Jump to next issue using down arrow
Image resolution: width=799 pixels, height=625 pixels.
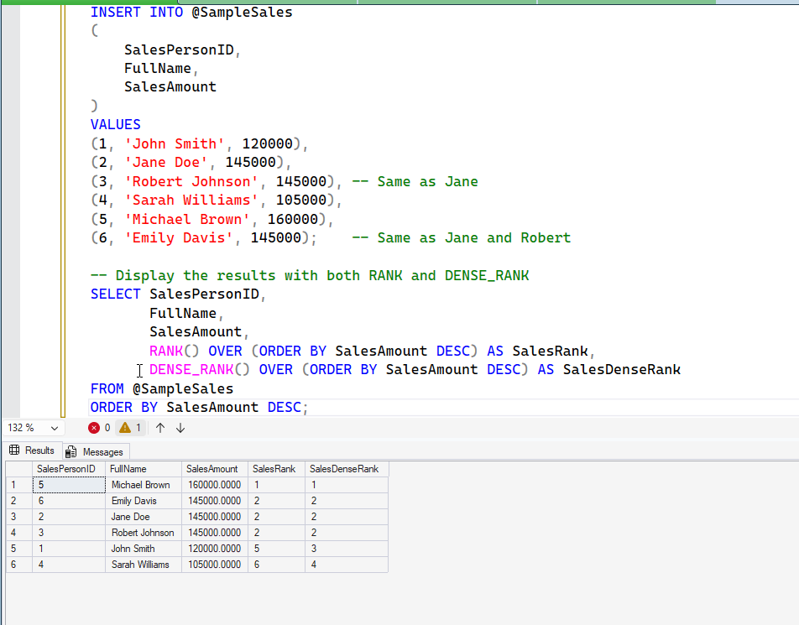[x=180, y=428]
